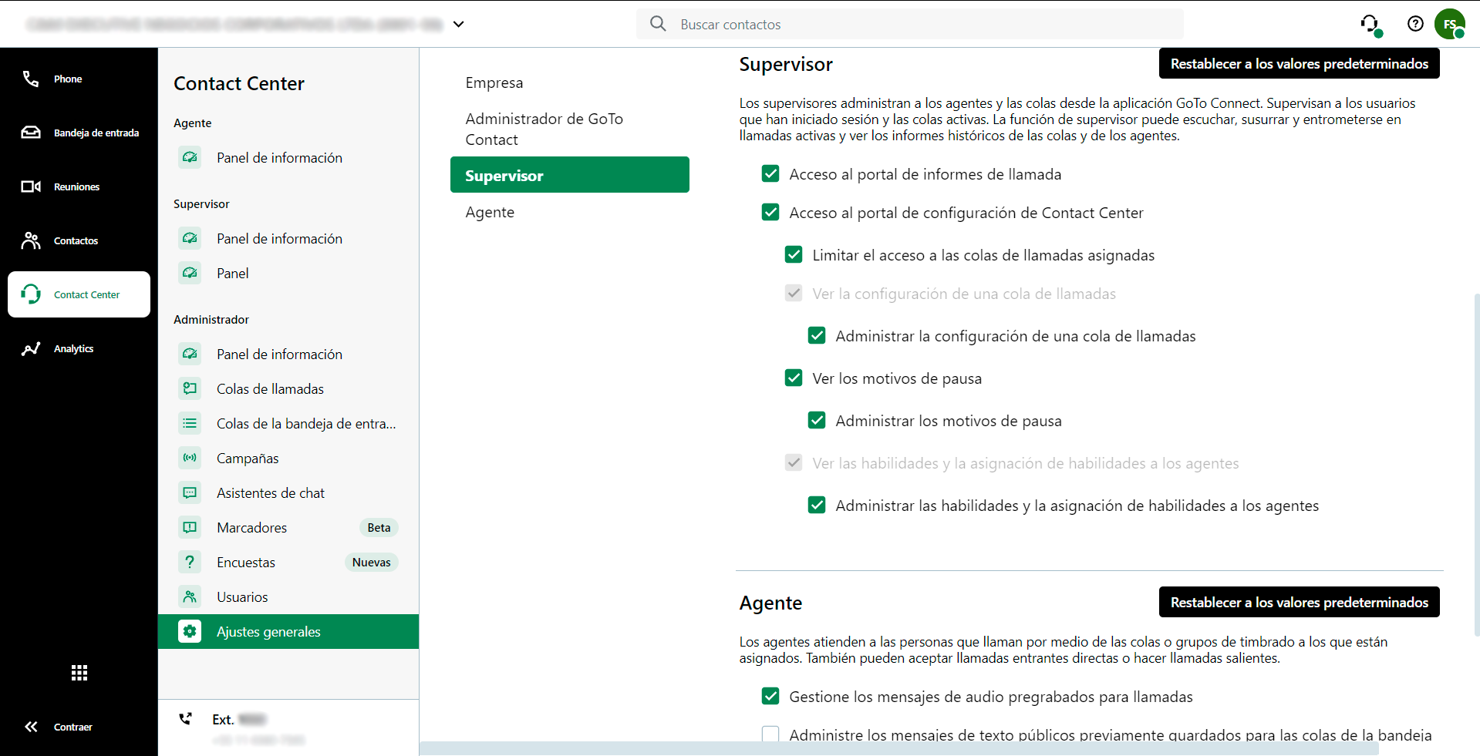The height and width of the screenshot is (756, 1480).
Task: Click Restablecer a los valores predeterminados for Supervisor
Action: [1299, 63]
